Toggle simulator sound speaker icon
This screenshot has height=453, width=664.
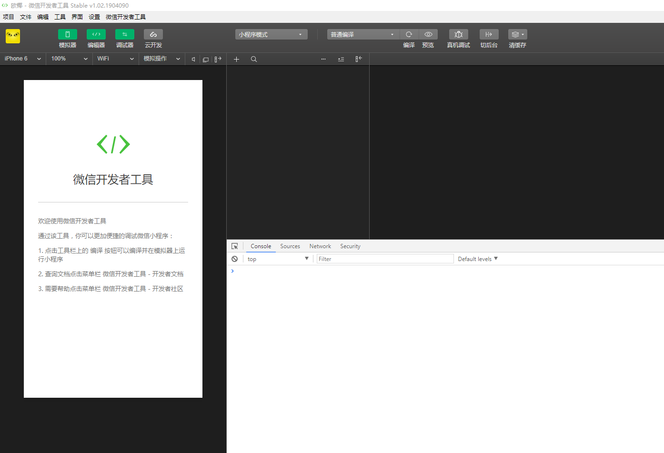tap(193, 59)
